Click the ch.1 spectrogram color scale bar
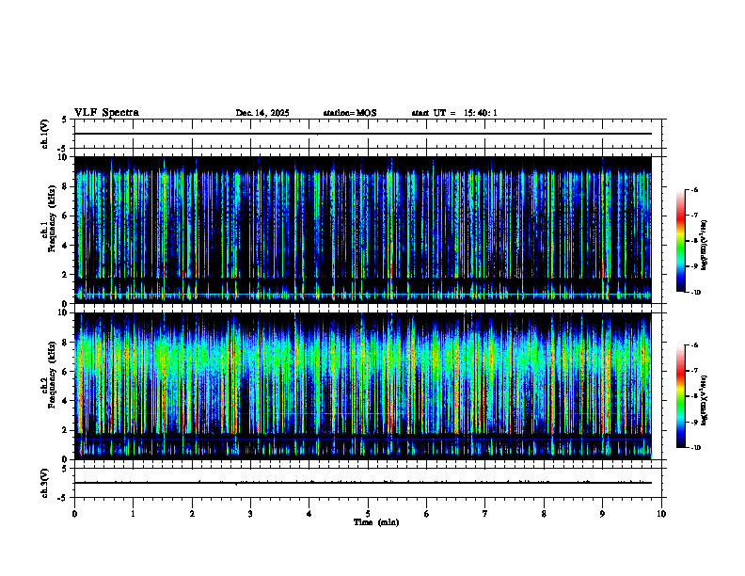Image resolution: width=745 pixels, height=576 pixels. (680, 241)
